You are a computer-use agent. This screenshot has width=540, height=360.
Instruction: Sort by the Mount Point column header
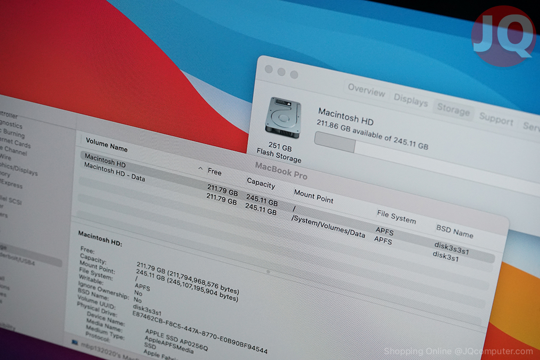tap(314, 196)
